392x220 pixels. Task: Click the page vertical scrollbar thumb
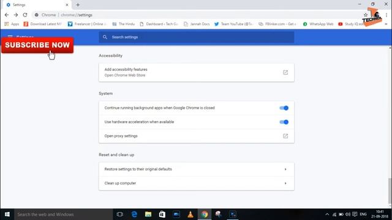[390, 191]
